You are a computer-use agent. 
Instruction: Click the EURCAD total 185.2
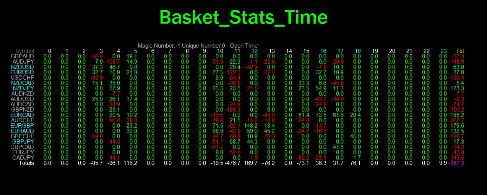click(x=457, y=115)
